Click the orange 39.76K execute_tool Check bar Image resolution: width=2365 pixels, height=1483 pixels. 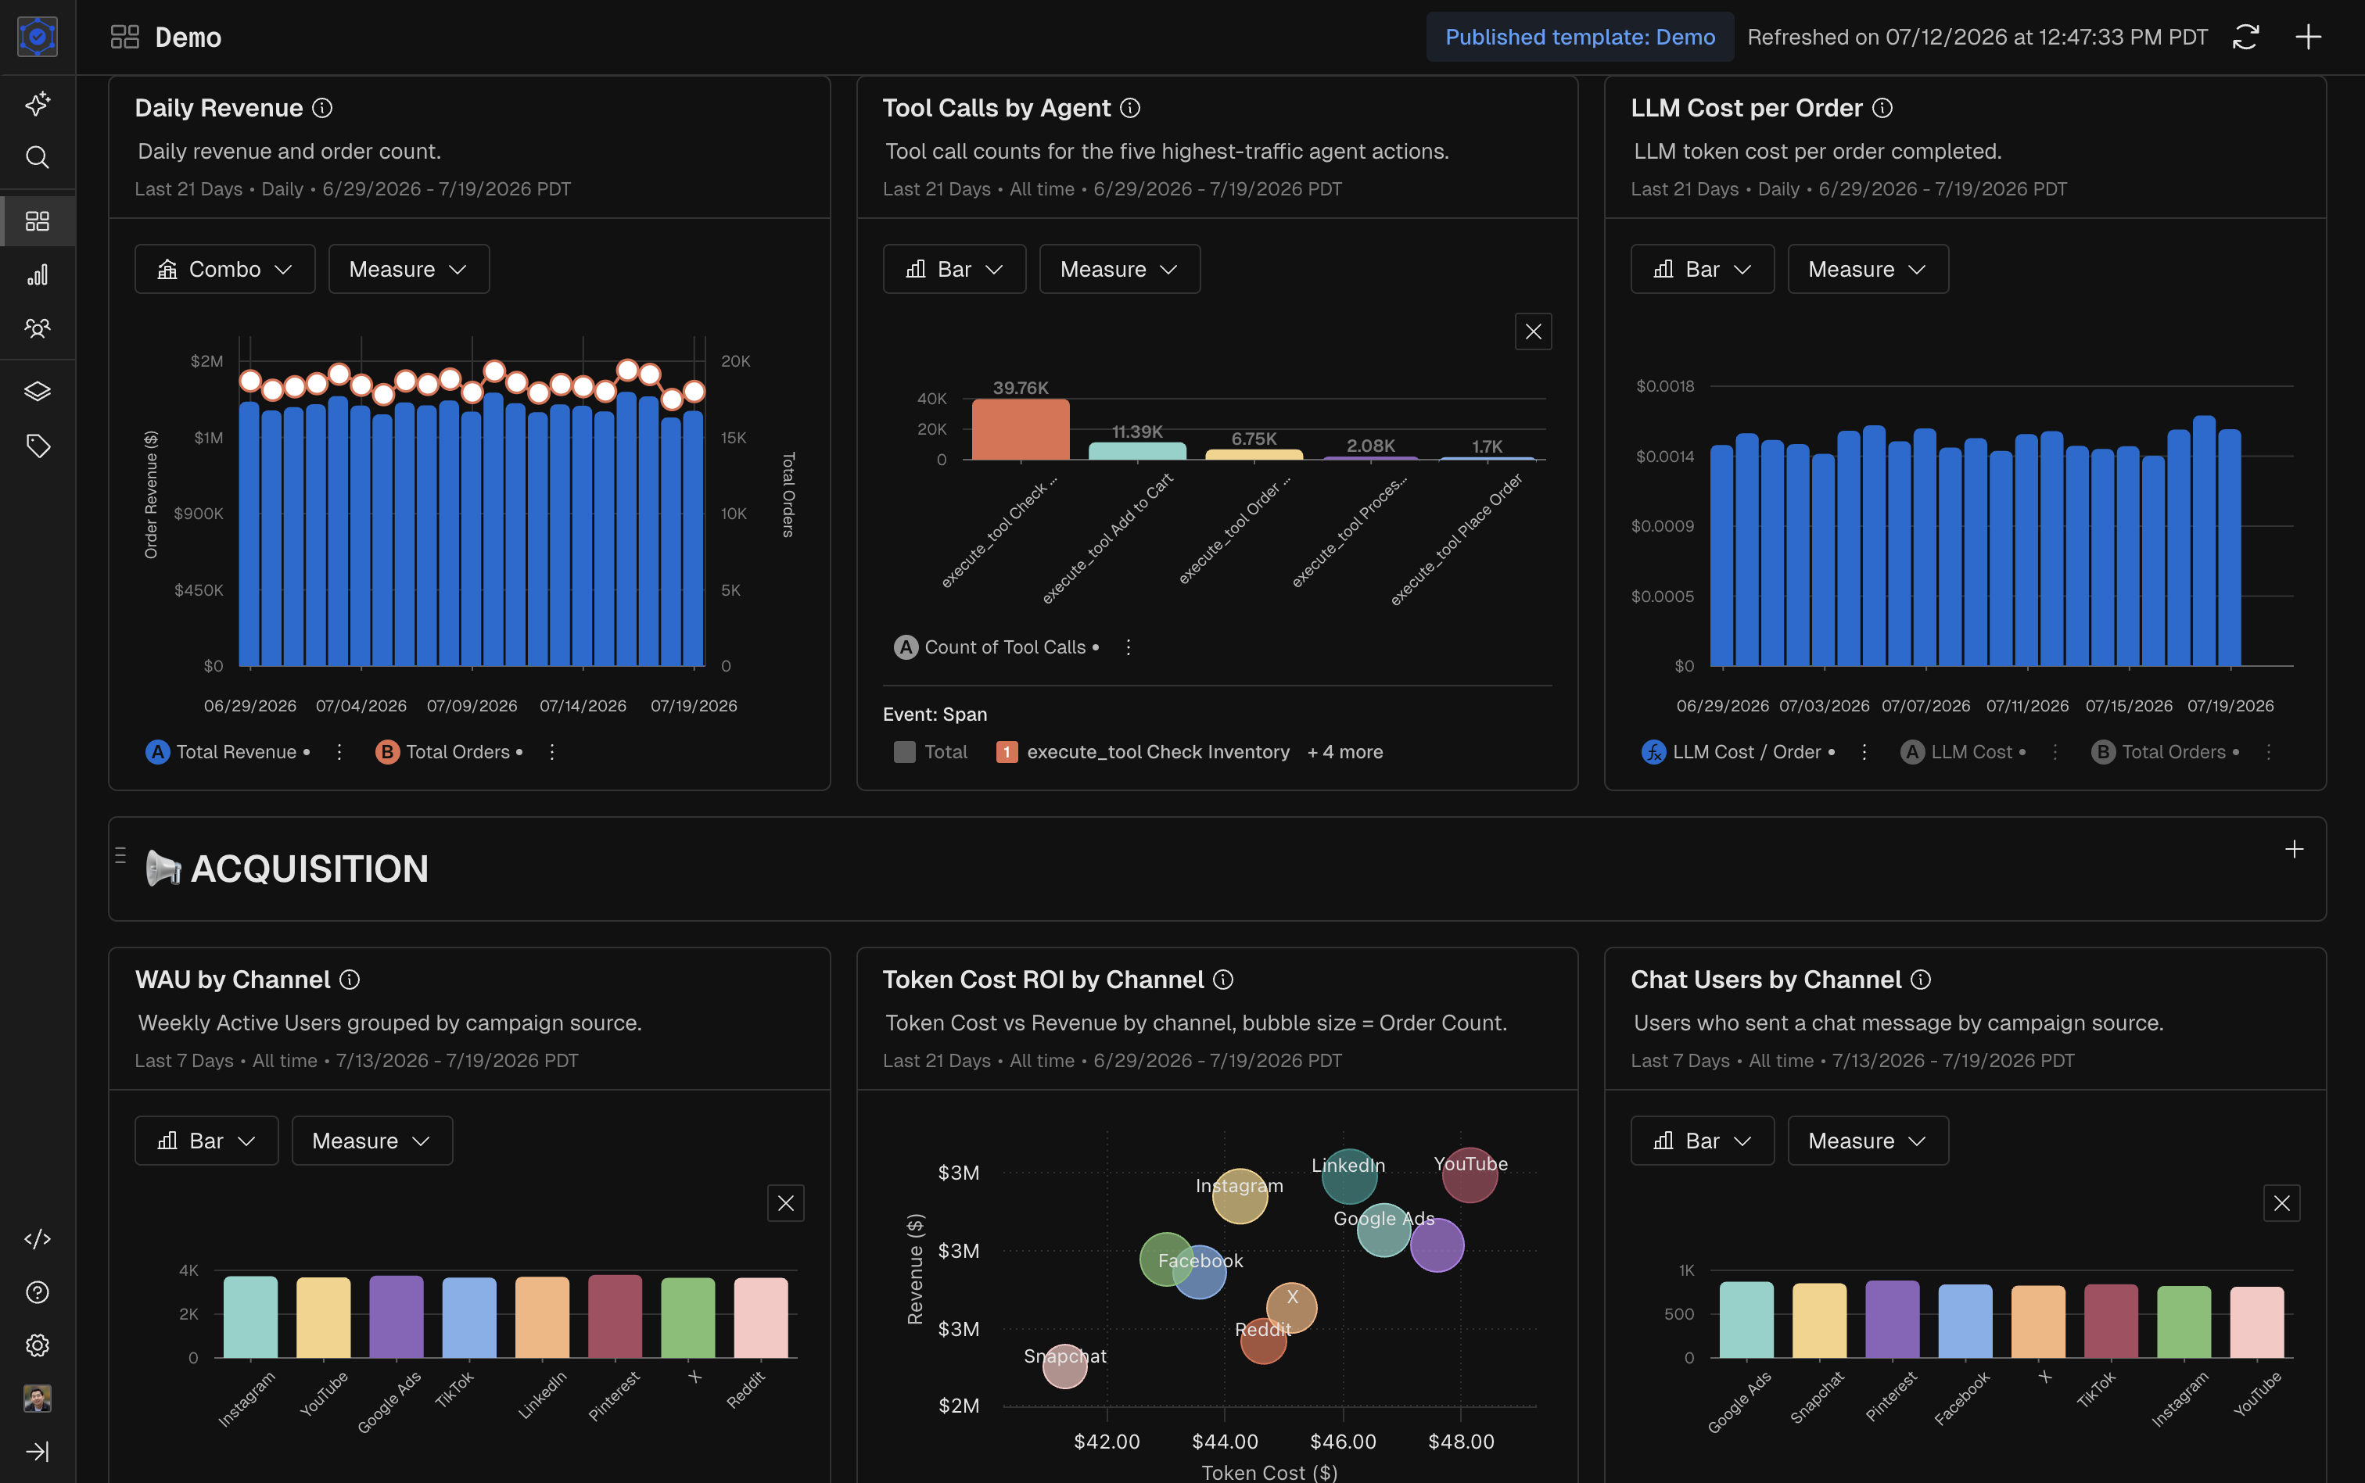[1021, 430]
